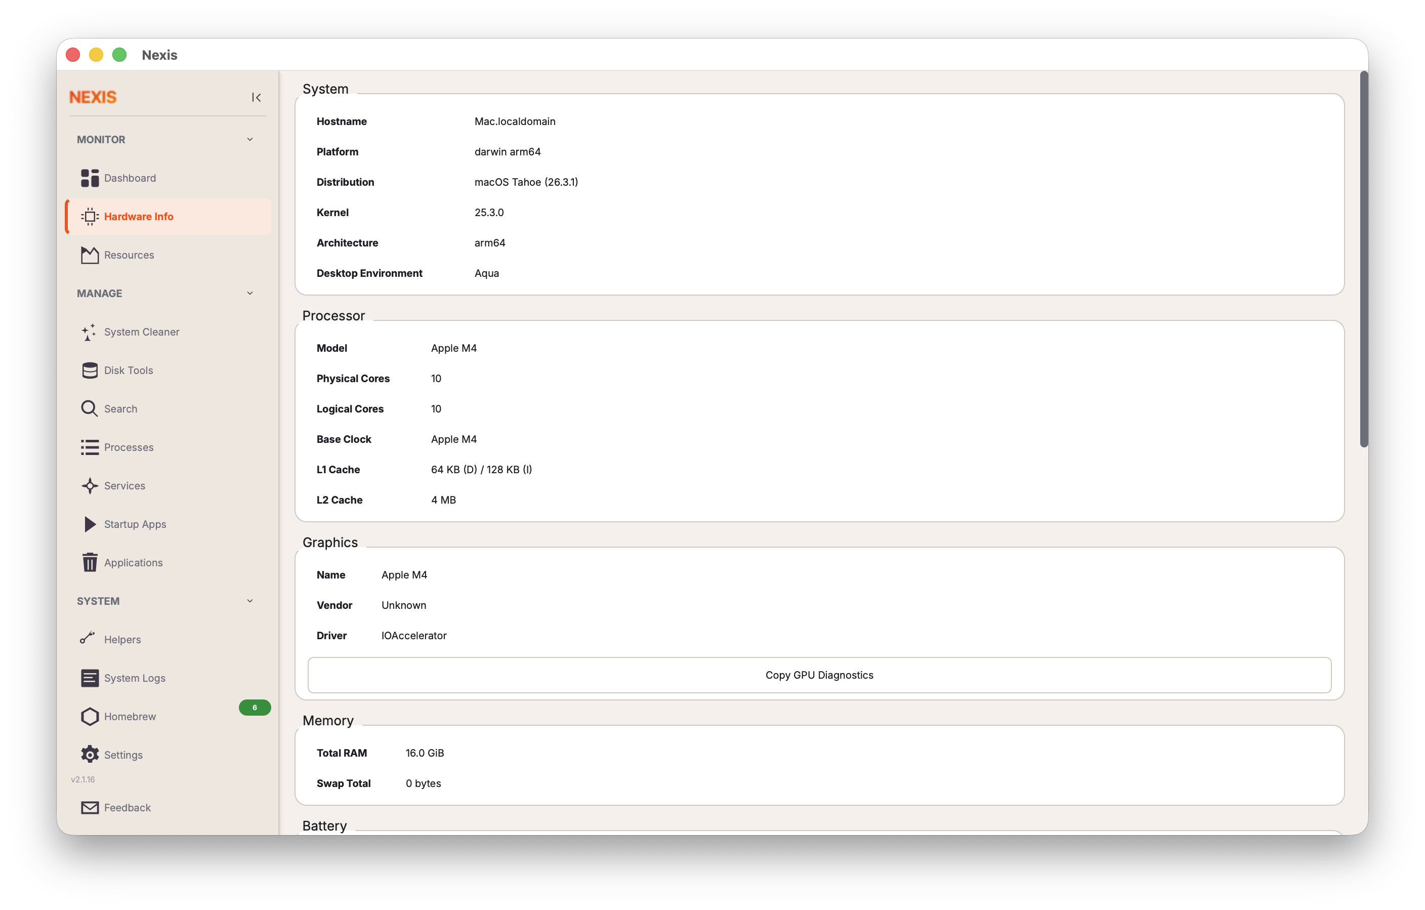1425x910 pixels.
Task: Click Copy GPU Diagnostics
Action: tap(819, 674)
